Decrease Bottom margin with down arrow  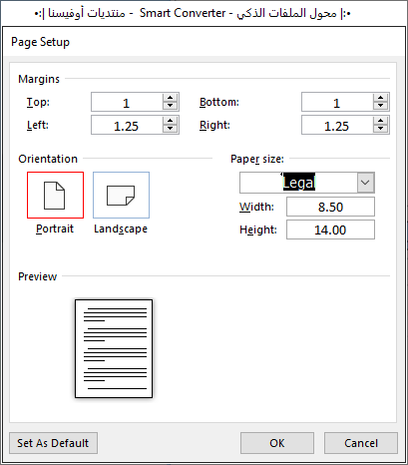(381, 106)
